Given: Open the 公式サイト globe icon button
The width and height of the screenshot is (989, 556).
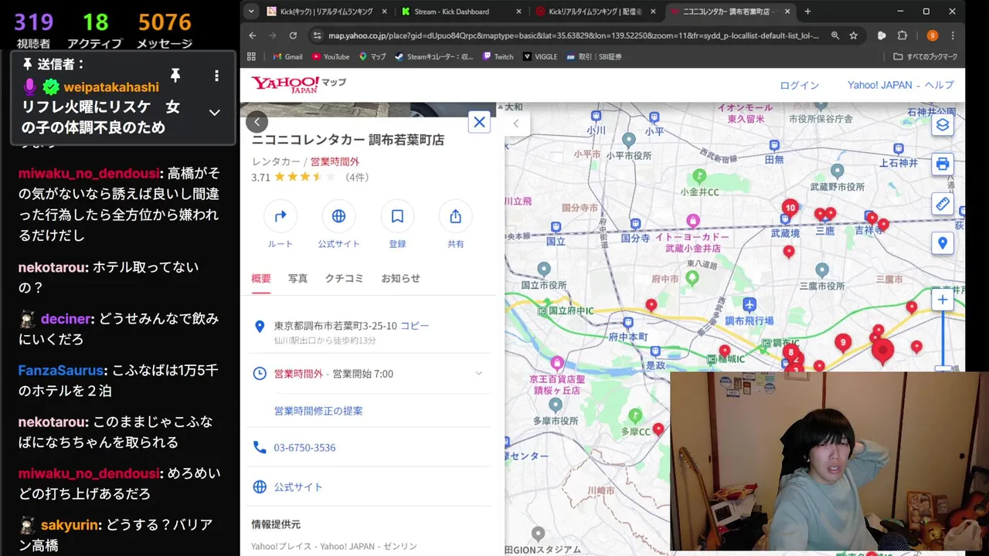Looking at the screenshot, I should click(338, 216).
